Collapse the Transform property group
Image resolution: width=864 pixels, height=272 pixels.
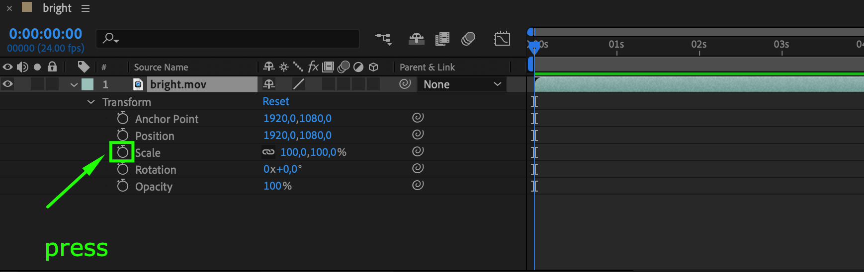pyautogui.click(x=91, y=102)
